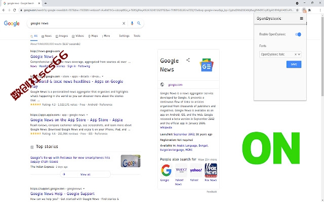This screenshot has height=202, width=324.
Task: Select the All search tab
Action: click(34, 36)
